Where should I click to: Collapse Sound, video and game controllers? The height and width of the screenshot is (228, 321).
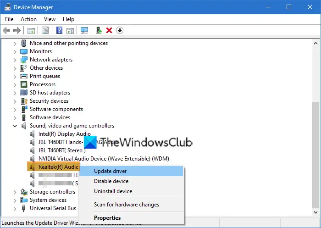[x=15, y=126]
